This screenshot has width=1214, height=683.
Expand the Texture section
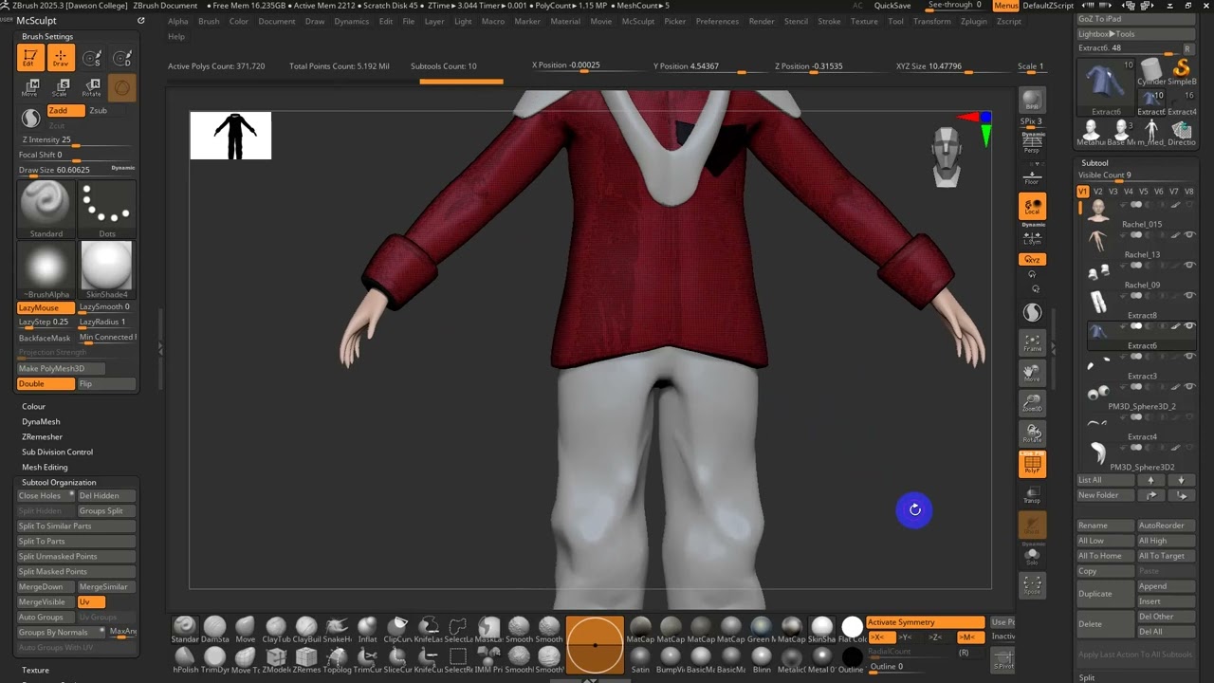pyautogui.click(x=35, y=670)
